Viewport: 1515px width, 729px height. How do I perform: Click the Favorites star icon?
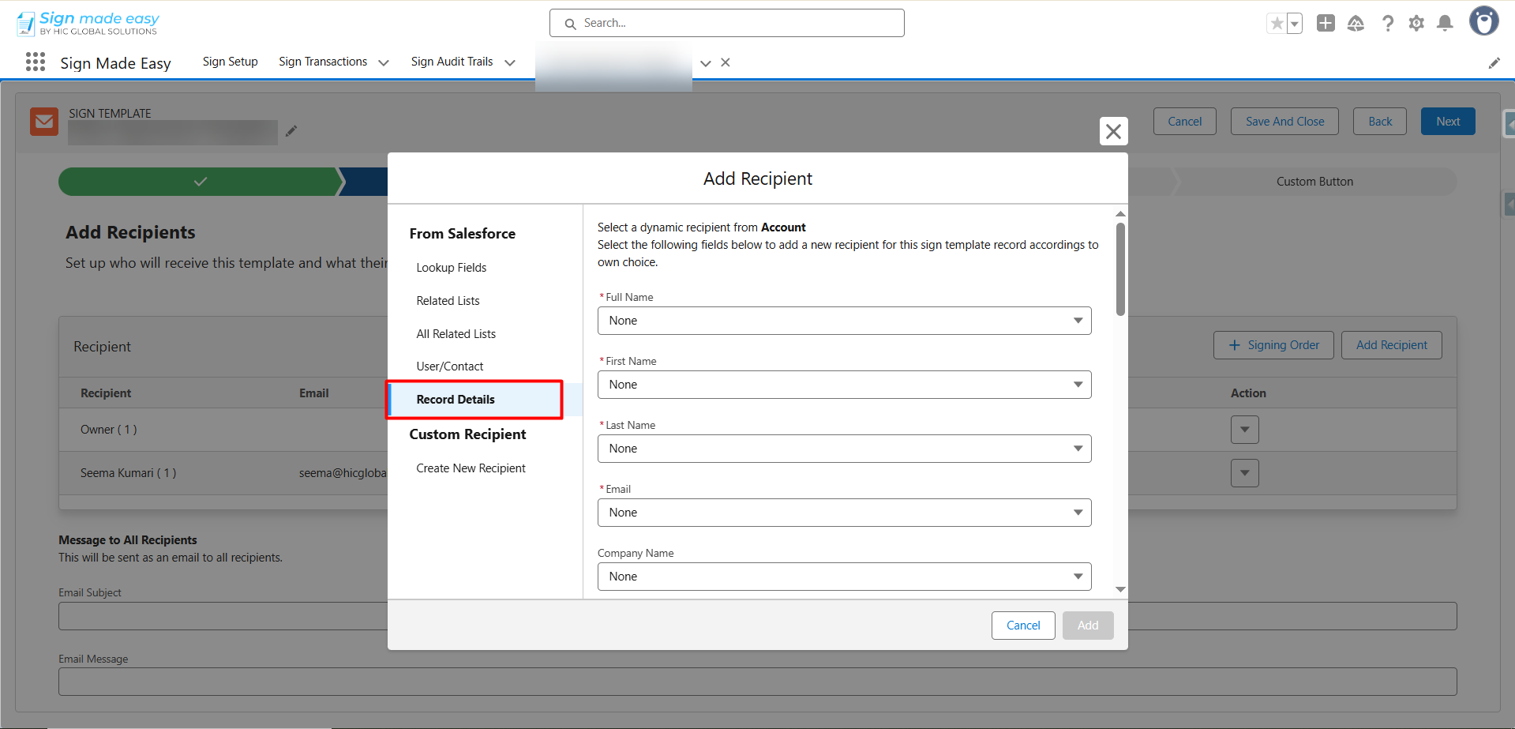[1277, 24]
